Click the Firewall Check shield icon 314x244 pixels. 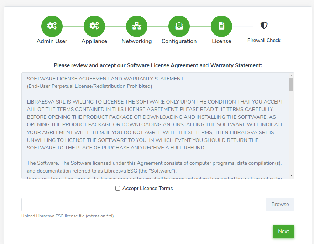[264, 25]
